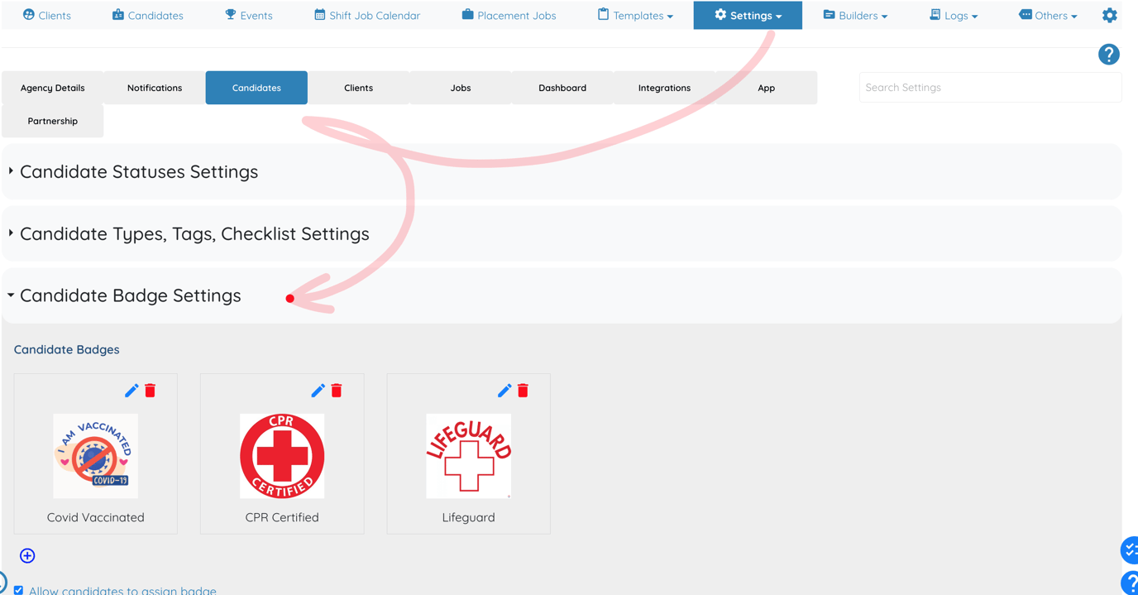The height and width of the screenshot is (595, 1138).
Task: Edit the Covid Vaccinated badge with the pencil icon
Action: tap(130, 390)
